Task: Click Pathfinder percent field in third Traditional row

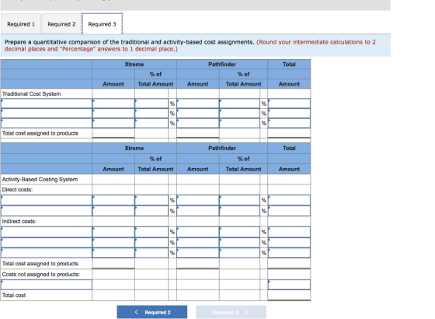Action: pos(240,123)
